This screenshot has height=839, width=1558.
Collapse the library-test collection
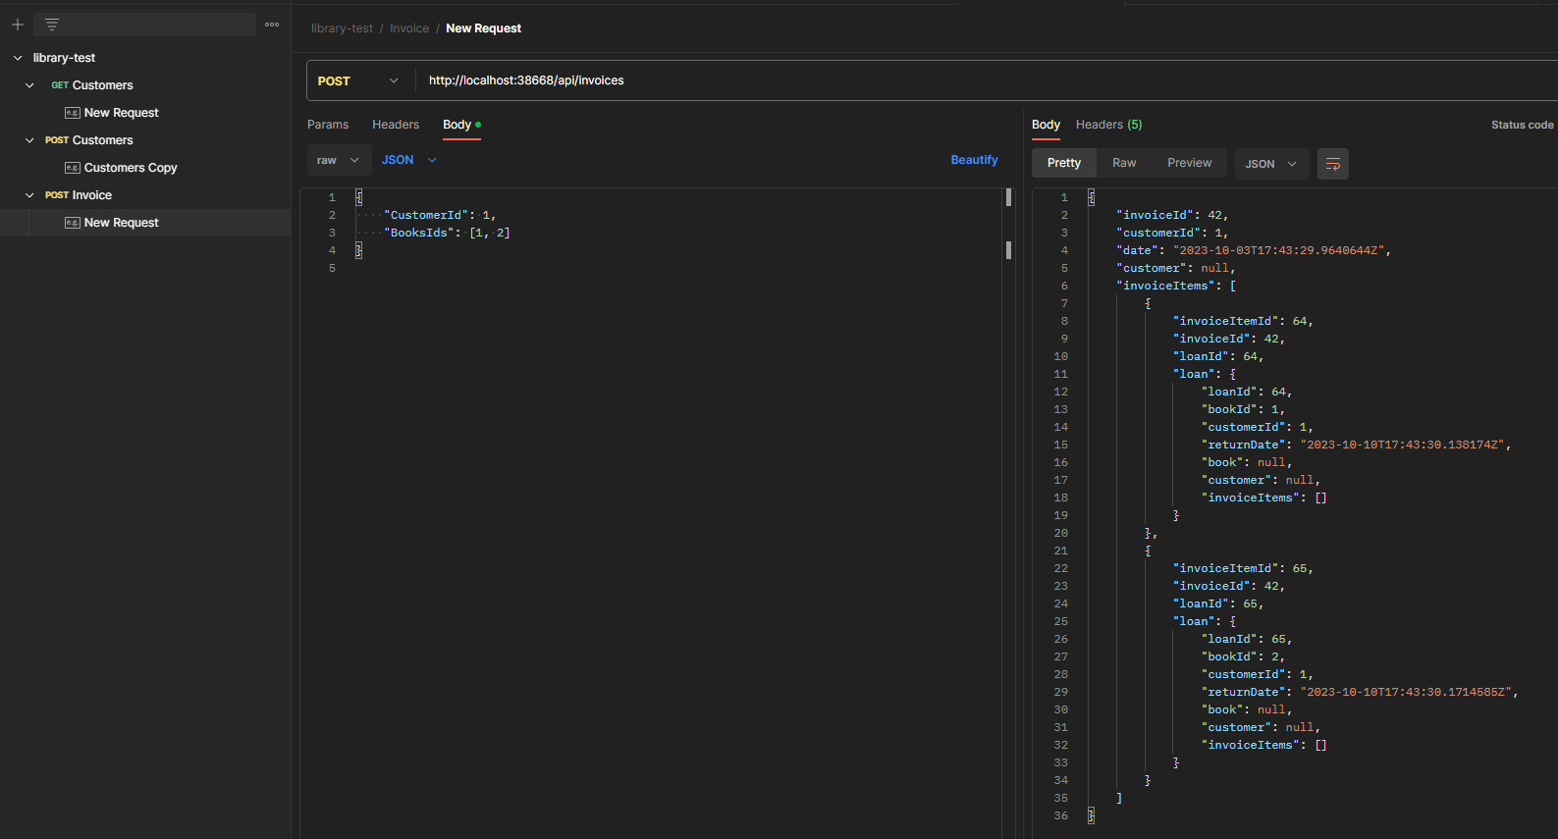click(18, 58)
